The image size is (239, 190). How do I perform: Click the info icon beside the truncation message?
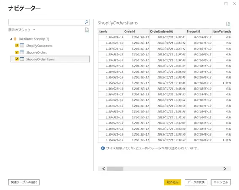tap(103, 148)
